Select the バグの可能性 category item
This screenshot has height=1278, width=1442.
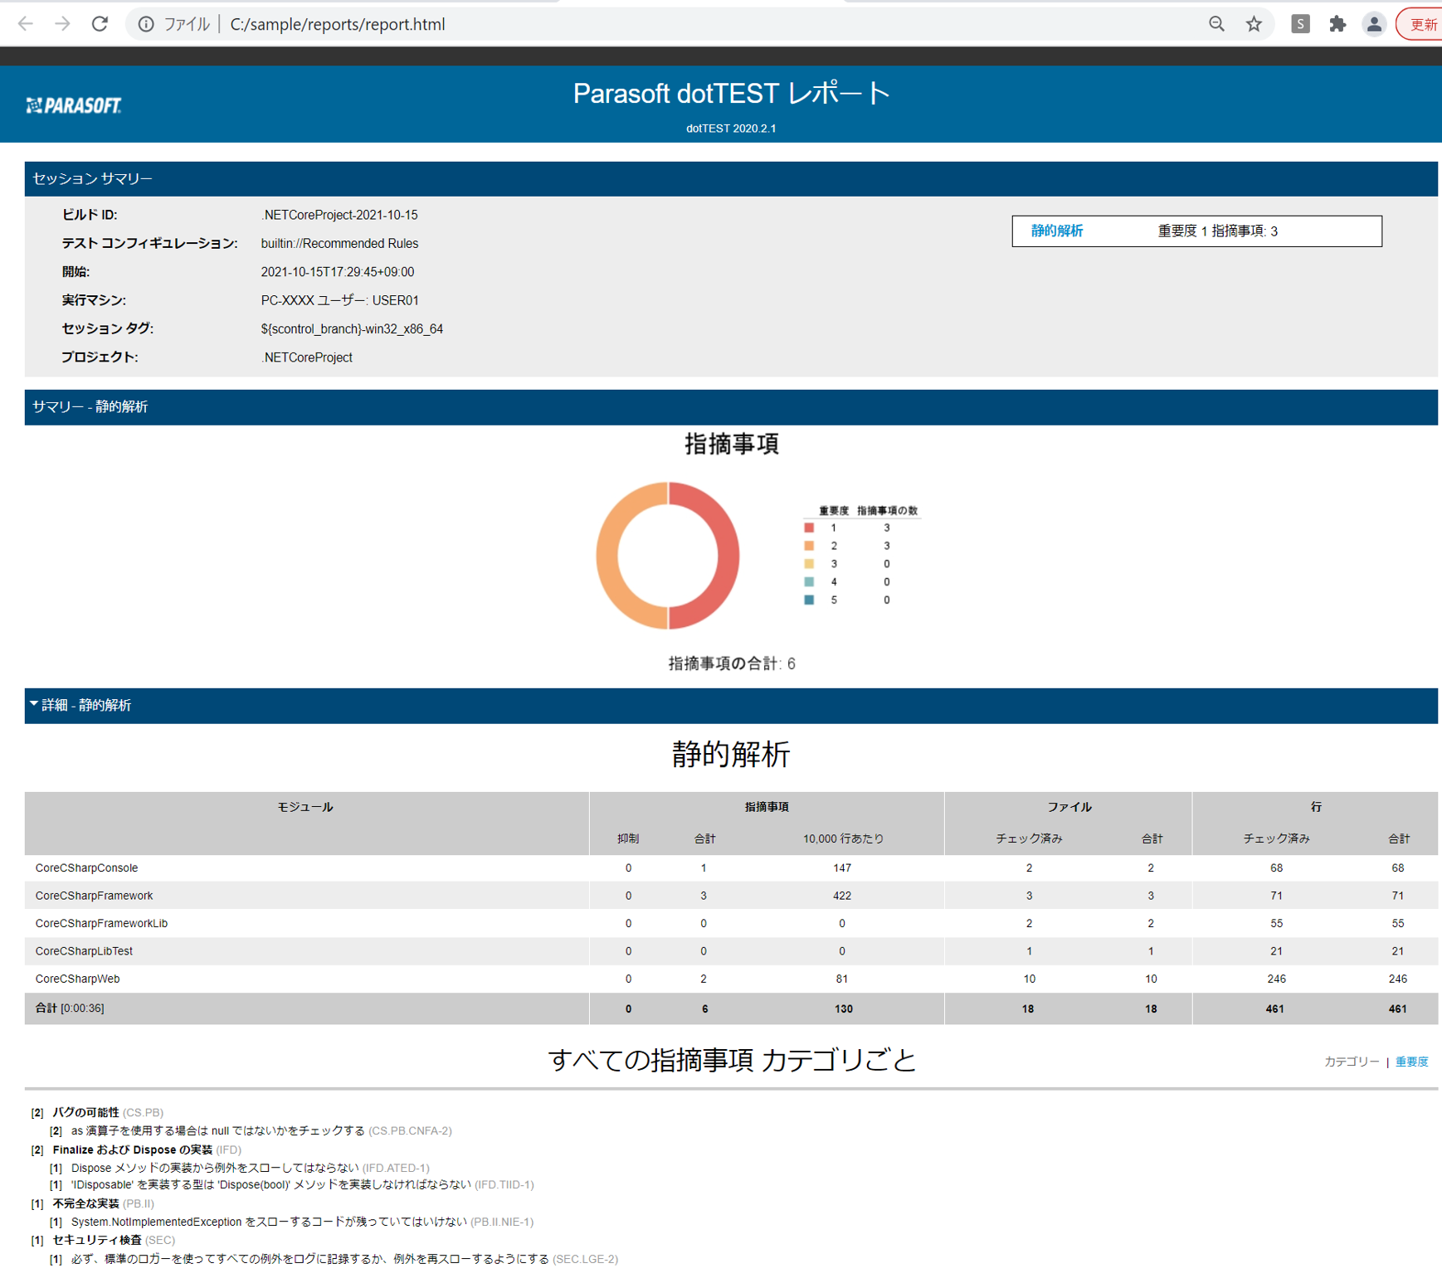[85, 1112]
